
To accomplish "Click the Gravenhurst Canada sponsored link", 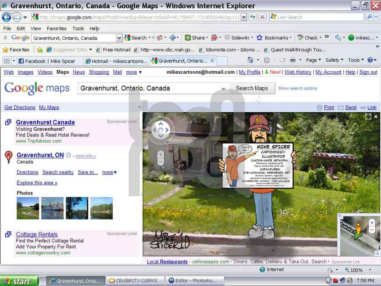I will point(45,122).
